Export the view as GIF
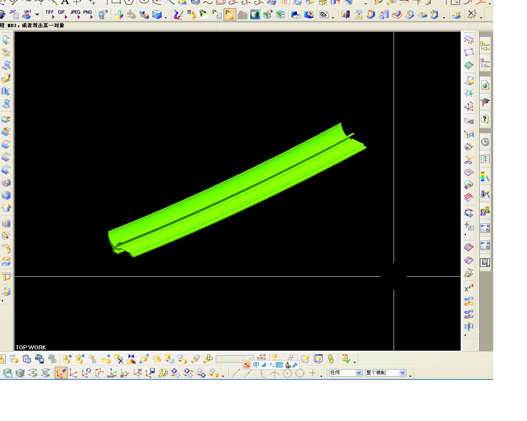Viewport: 527px width, 421px height. coord(62,14)
